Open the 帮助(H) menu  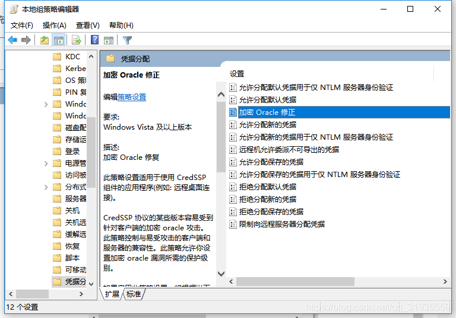tap(121, 25)
